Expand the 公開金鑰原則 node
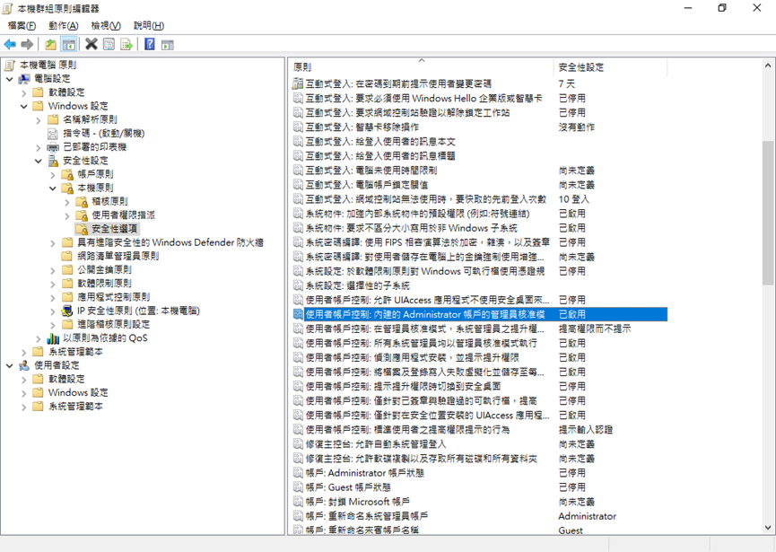Viewport: 776px width, 552px height. coord(52,270)
